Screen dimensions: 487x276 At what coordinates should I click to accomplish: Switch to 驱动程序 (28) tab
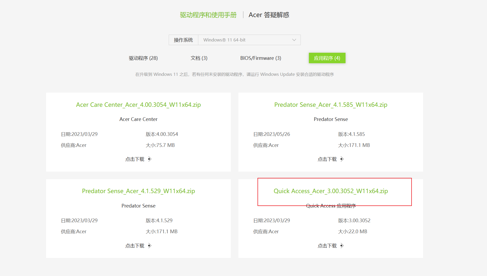[143, 58]
